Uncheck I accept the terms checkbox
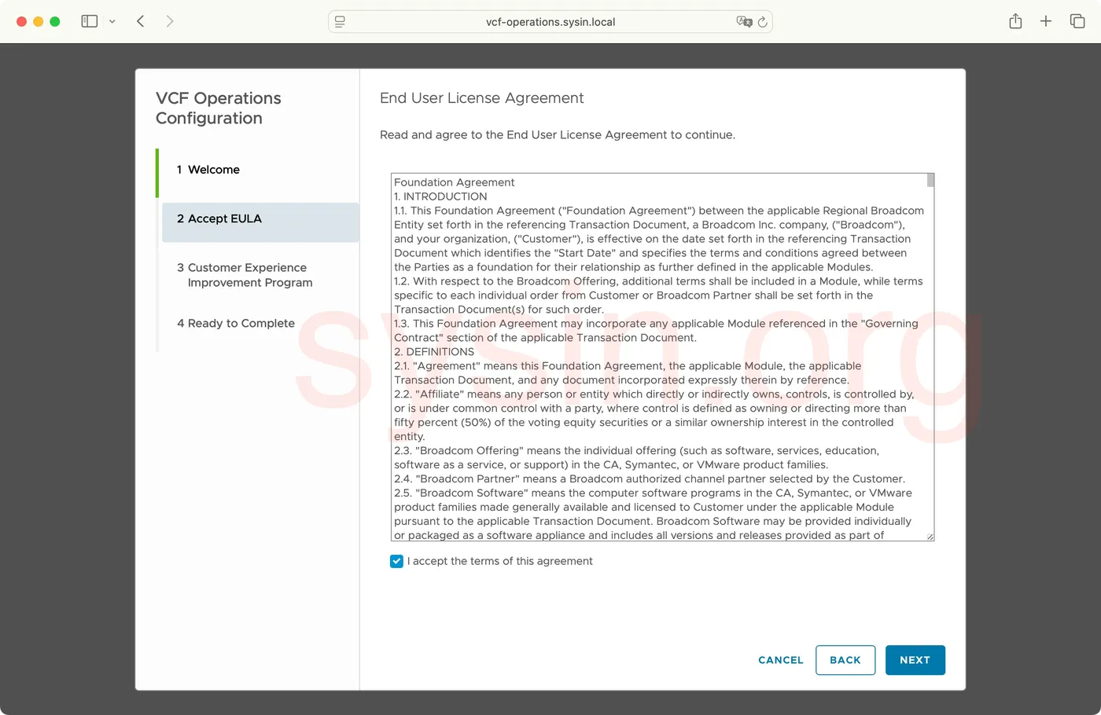 396,561
